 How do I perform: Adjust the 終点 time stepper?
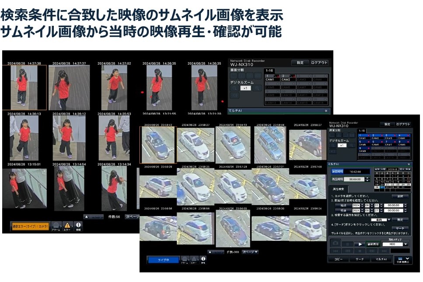click(x=405, y=210)
